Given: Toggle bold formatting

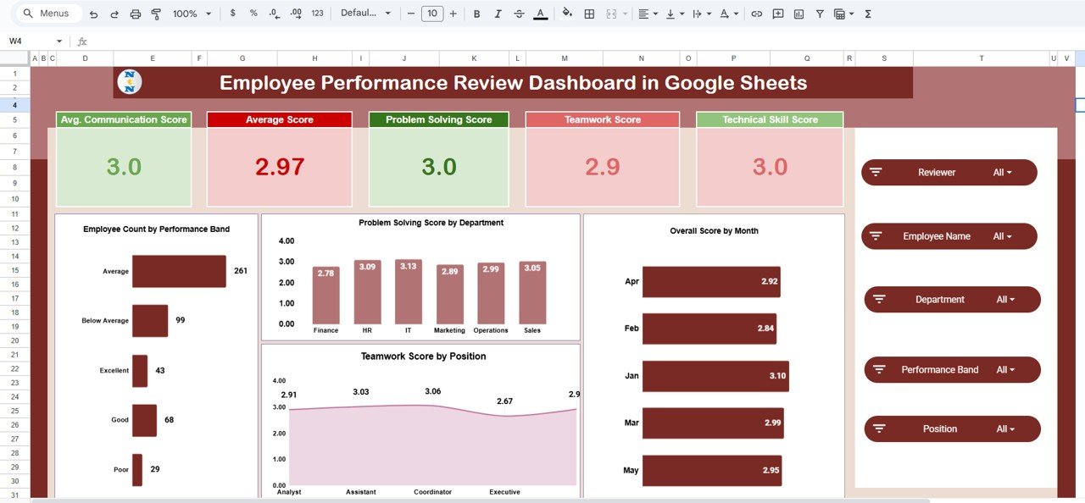Looking at the screenshot, I should [476, 14].
